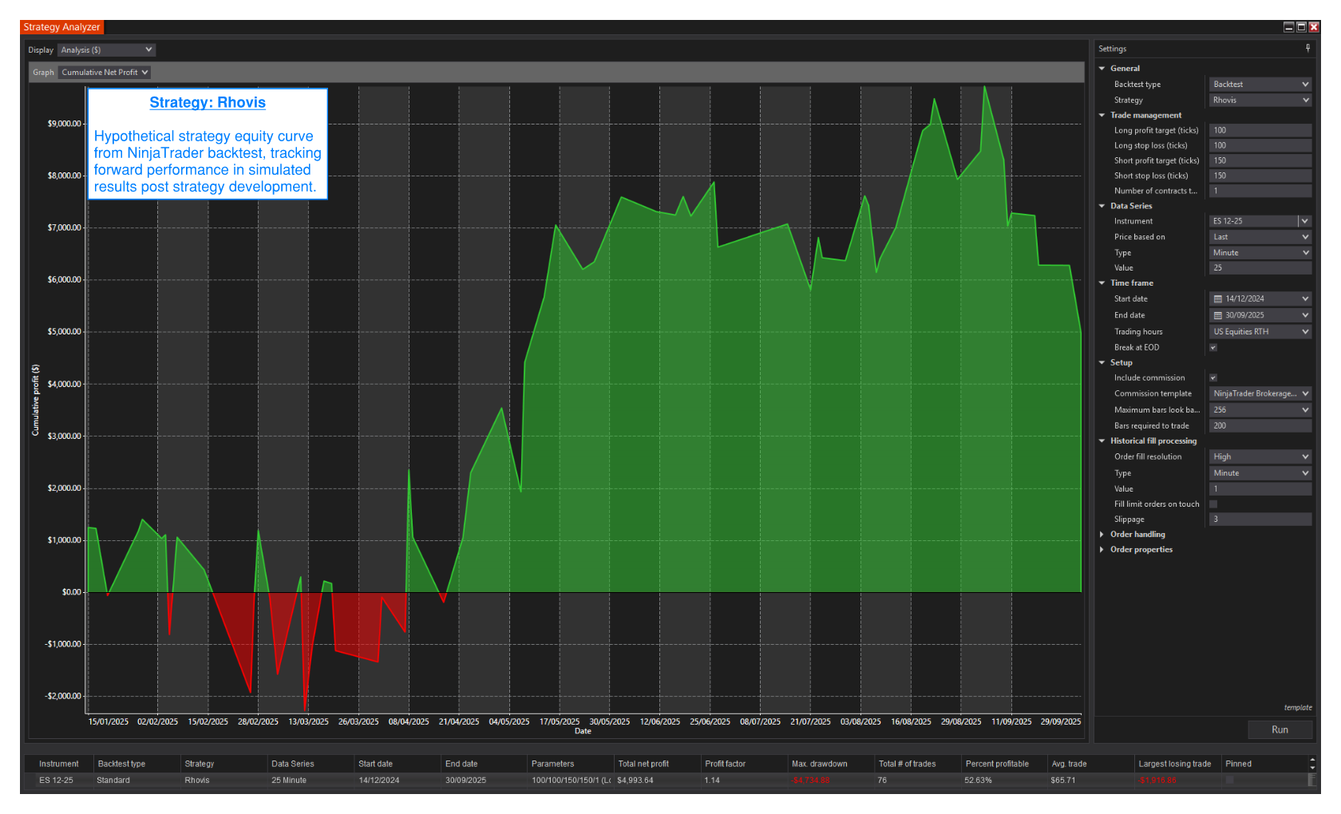Click the Strategy: Rhovis link
Image resolution: width=1341 pixels, height=814 pixels.
click(x=208, y=103)
